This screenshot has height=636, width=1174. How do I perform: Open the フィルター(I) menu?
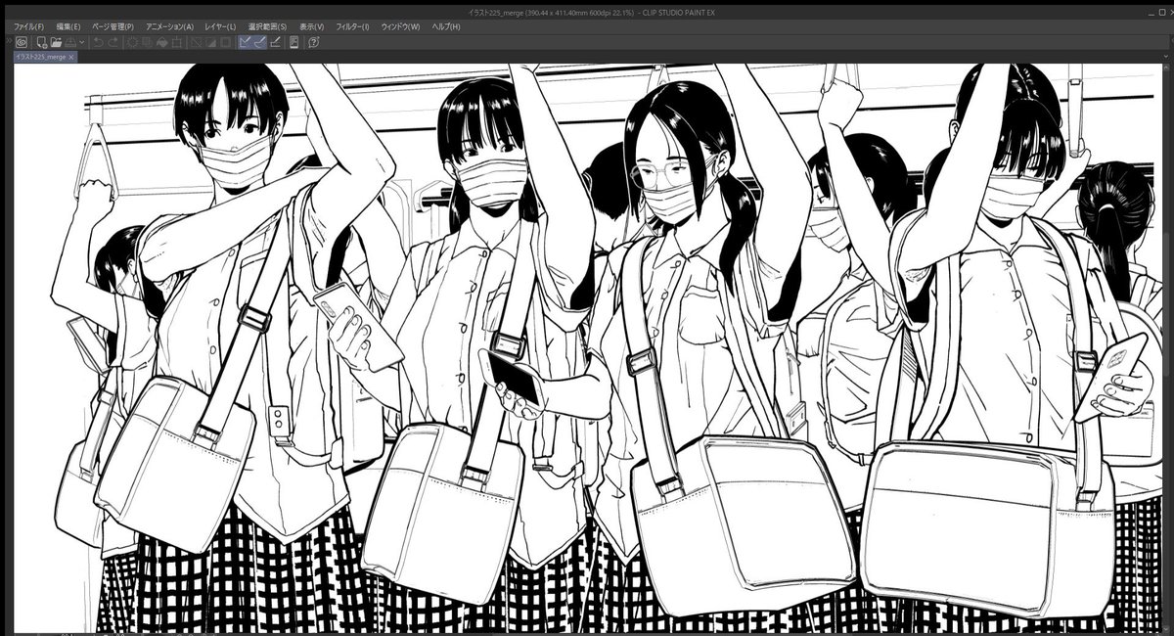pyautogui.click(x=352, y=26)
